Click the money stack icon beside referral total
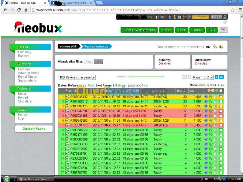The image size is (243, 182). 221,47
